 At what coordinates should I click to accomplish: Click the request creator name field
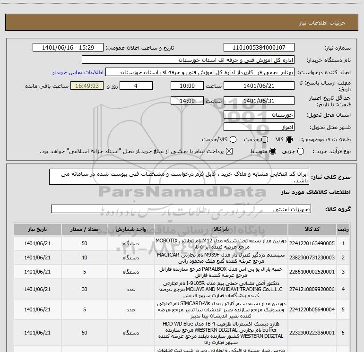tap(200, 72)
